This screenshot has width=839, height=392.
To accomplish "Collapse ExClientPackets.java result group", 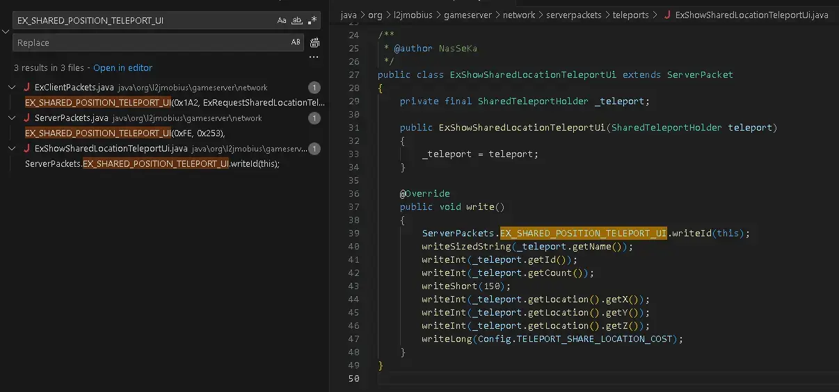I will point(13,88).
